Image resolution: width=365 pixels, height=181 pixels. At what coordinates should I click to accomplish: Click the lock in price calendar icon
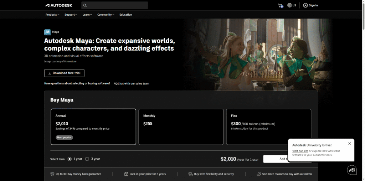tap(126, 174)
